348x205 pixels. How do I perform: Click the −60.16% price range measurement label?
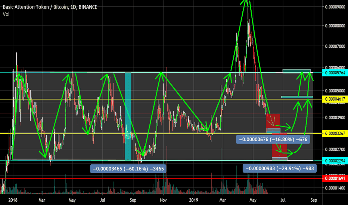[128, 169]
